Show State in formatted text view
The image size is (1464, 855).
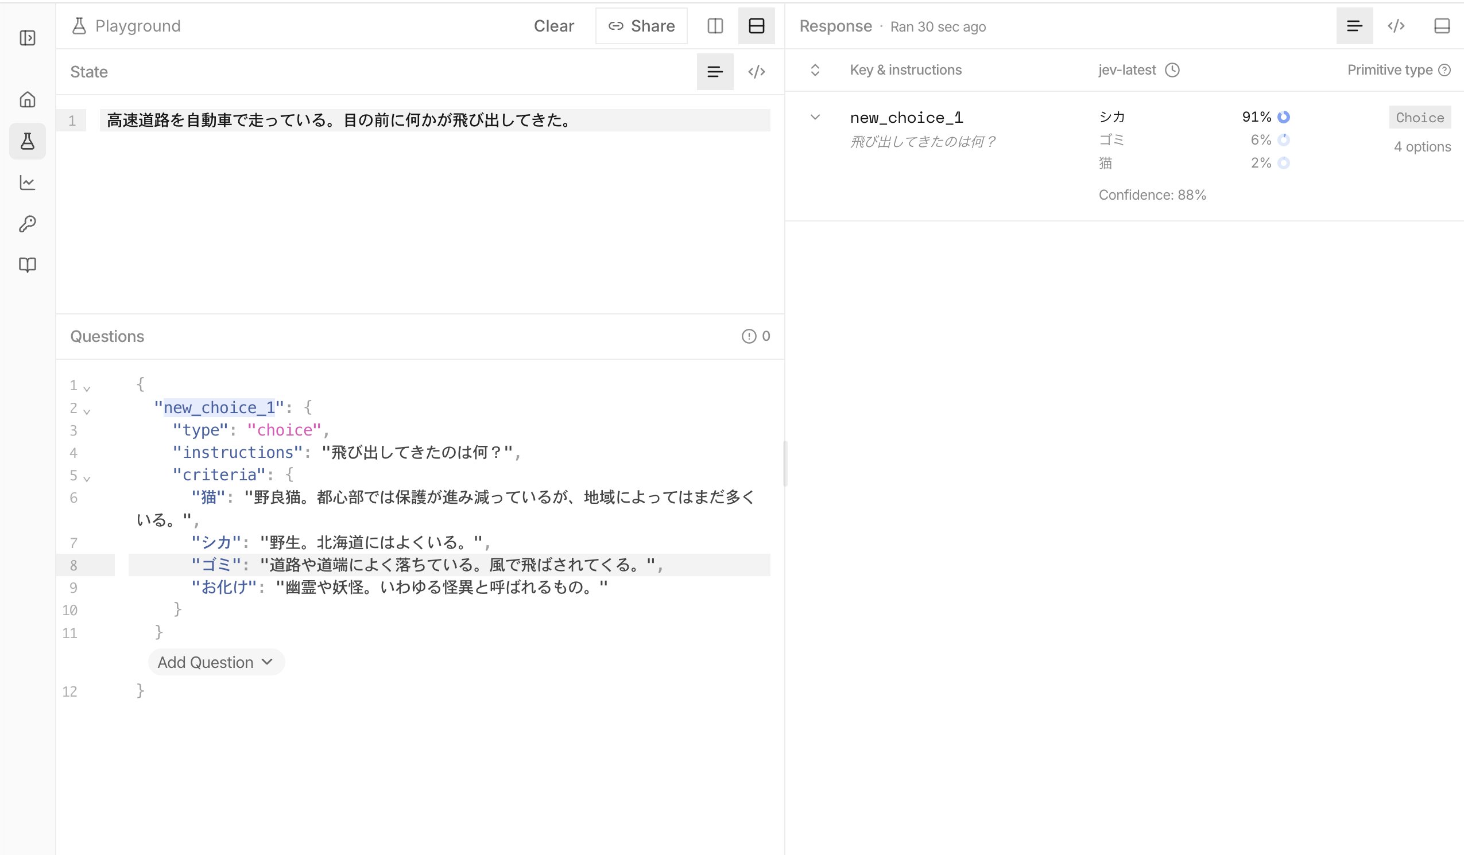click(x=715, y=72)
